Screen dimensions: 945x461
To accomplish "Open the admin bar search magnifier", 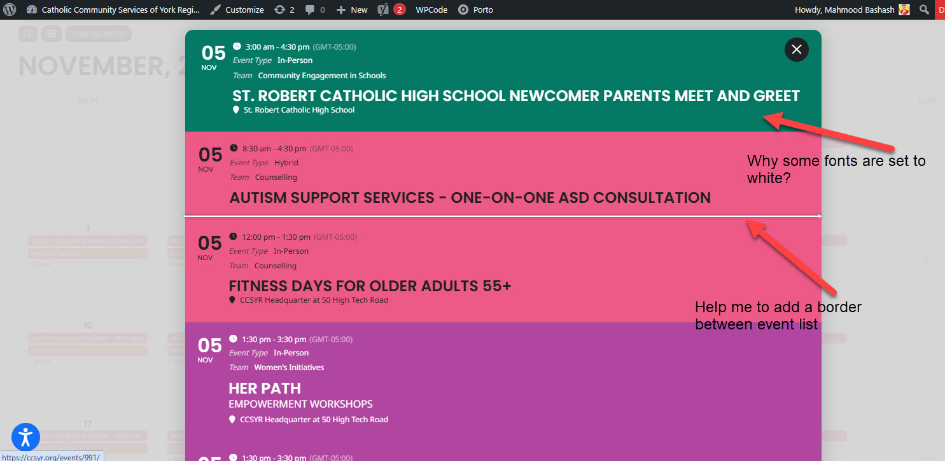I will pyautogui.click(x=924, y=10).
